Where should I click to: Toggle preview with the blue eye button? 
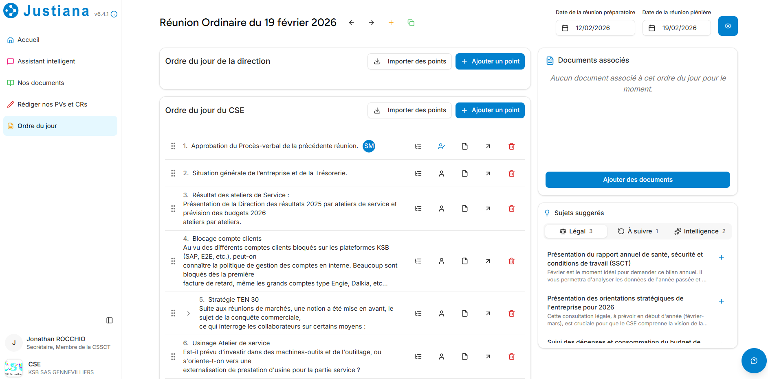728,26
